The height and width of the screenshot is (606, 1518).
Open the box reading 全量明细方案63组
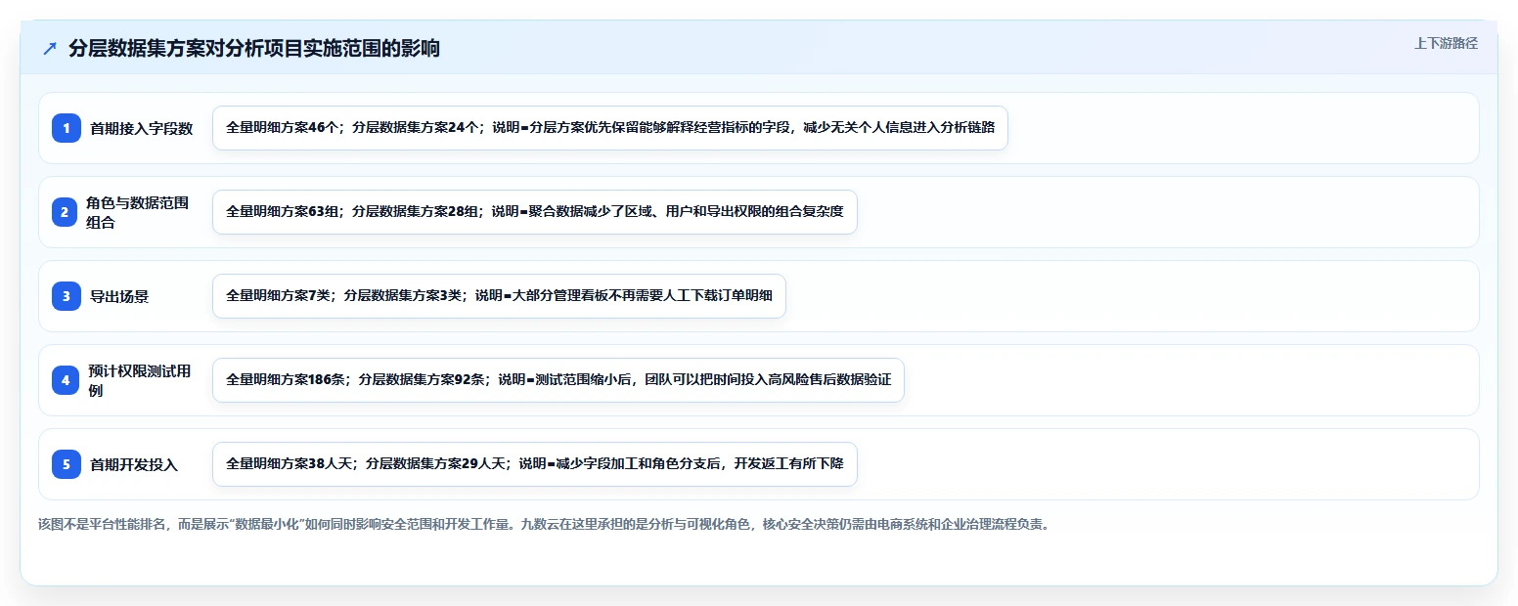[534, 212]
